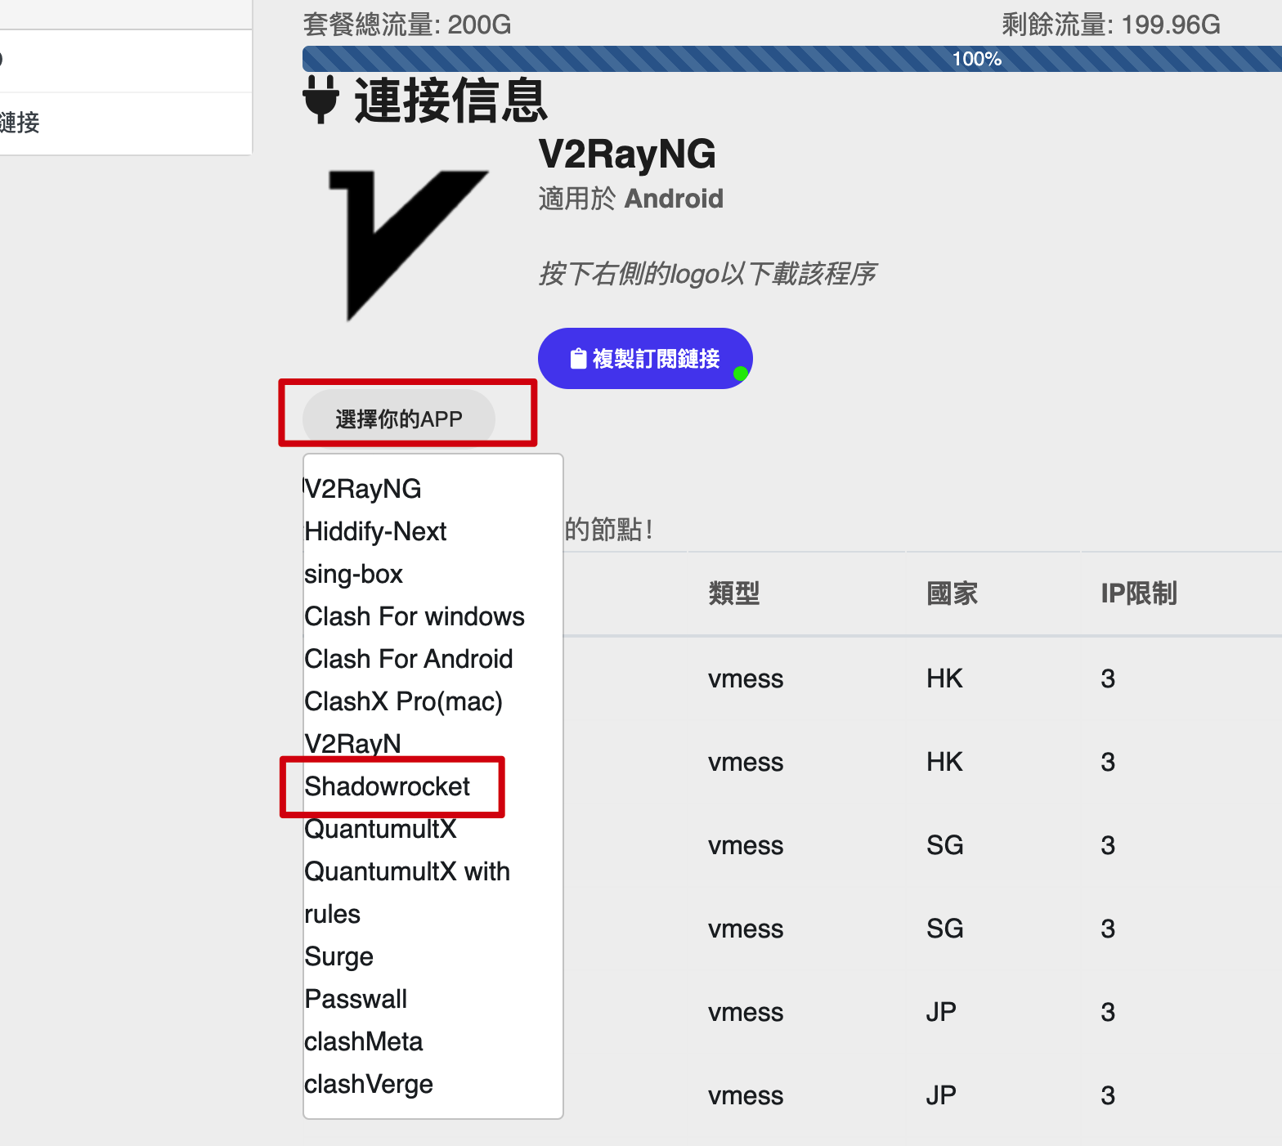Pick Clash For windows option
1282x1146 pixels.
[x=415, y=616]
